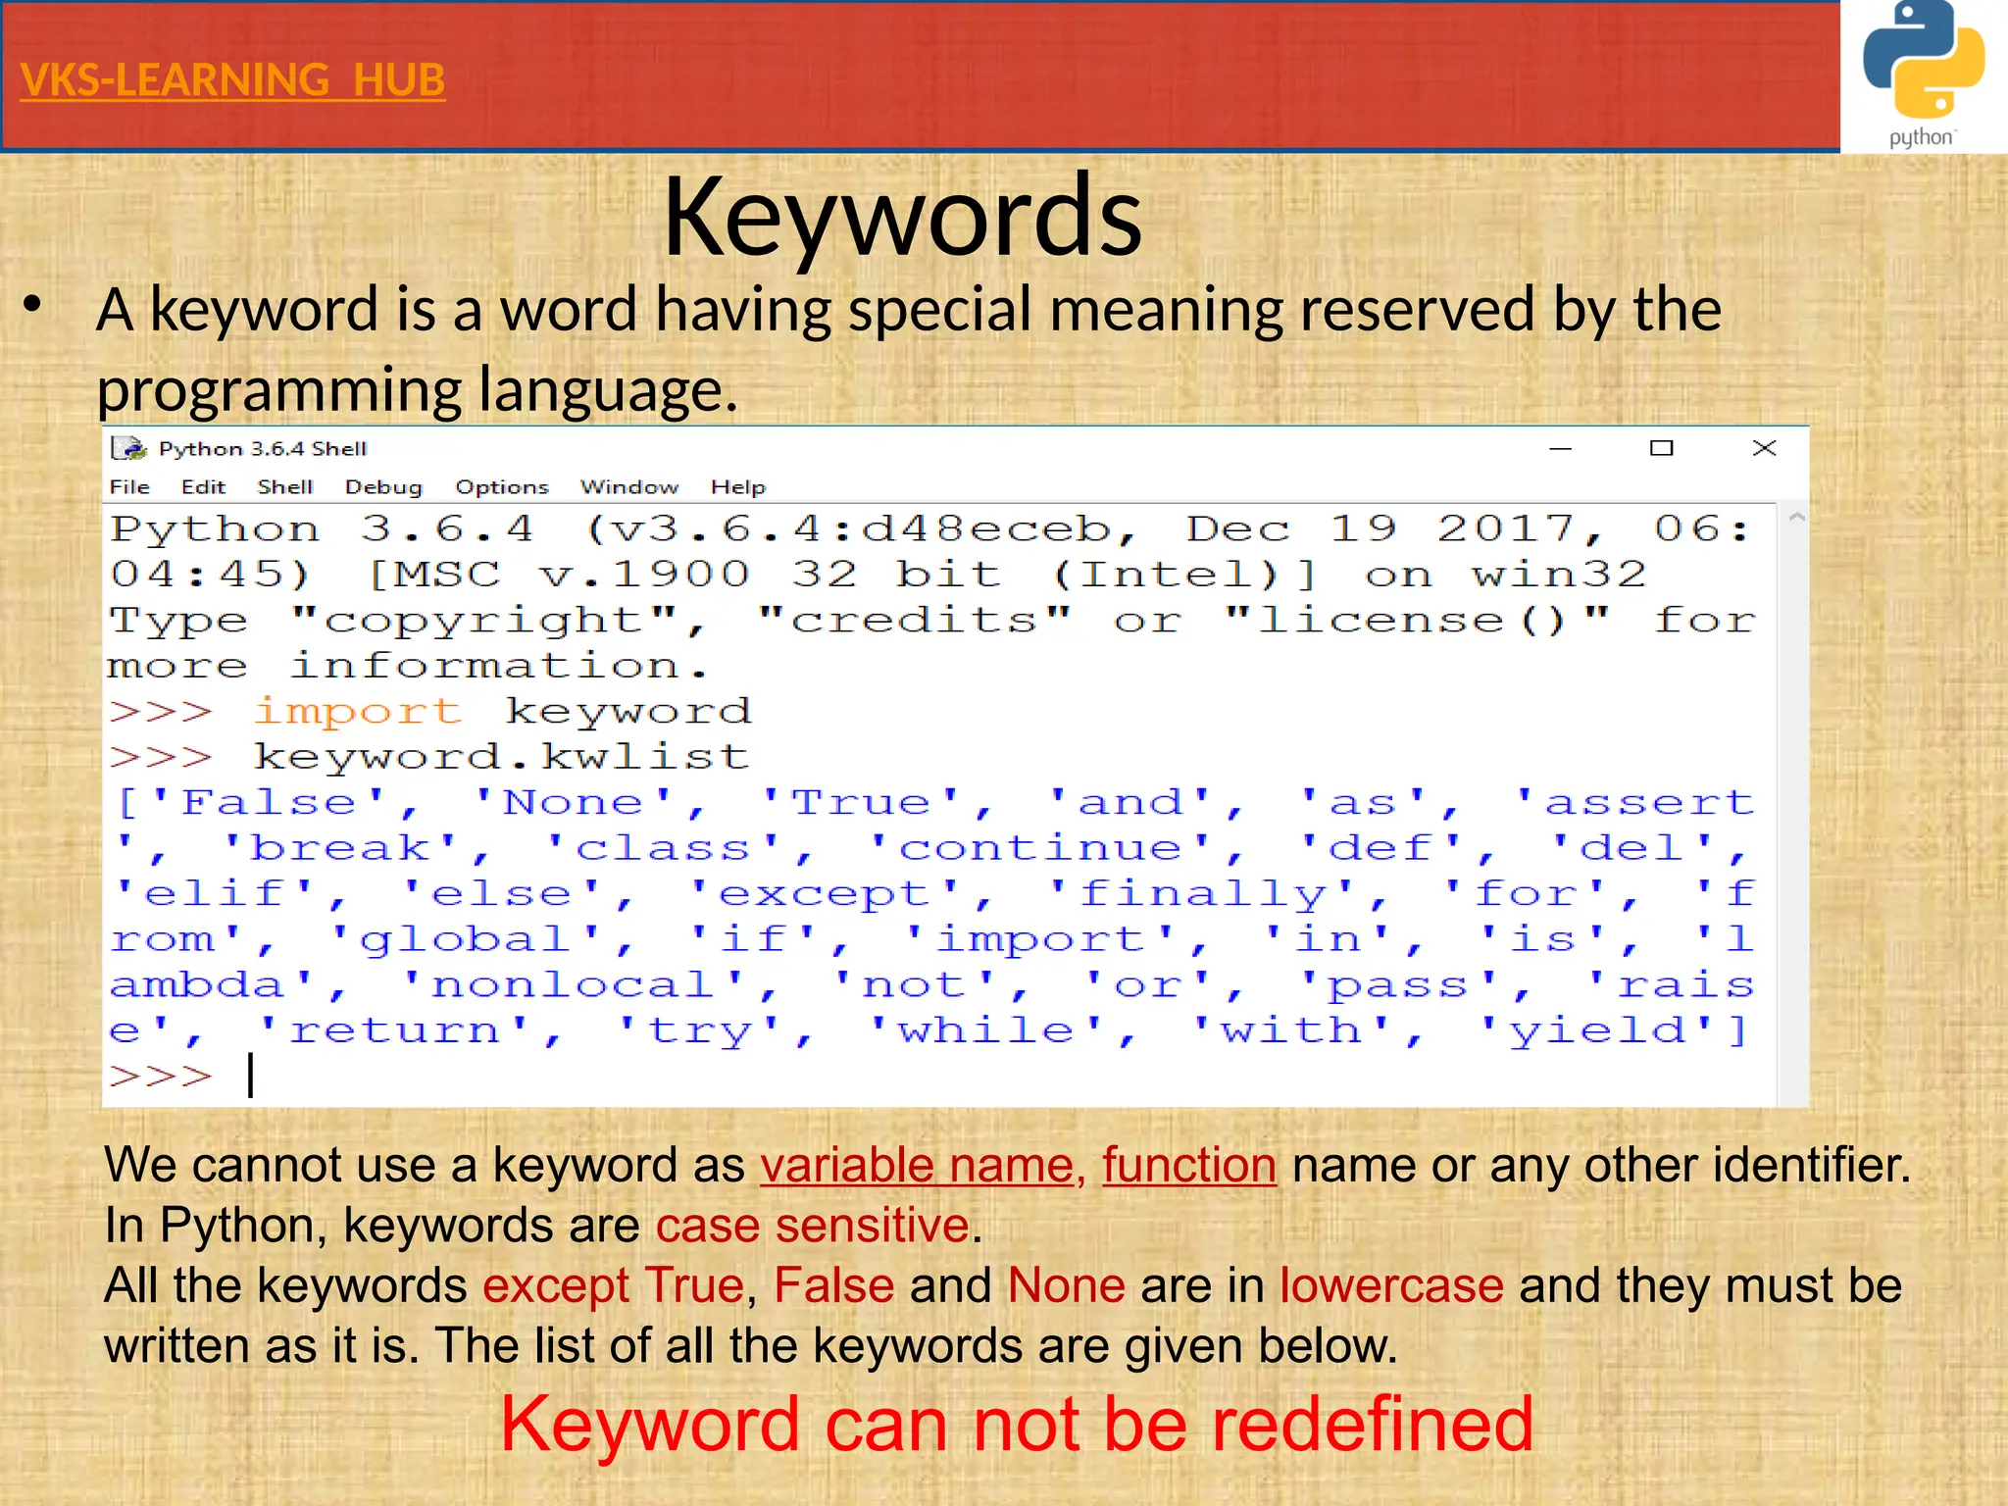Click 'yield' in the keyword list output
This screenshot has width=2008, height=1506.
1597,1030
